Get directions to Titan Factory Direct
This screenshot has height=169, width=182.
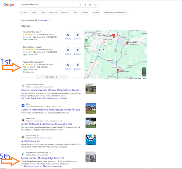78,35
